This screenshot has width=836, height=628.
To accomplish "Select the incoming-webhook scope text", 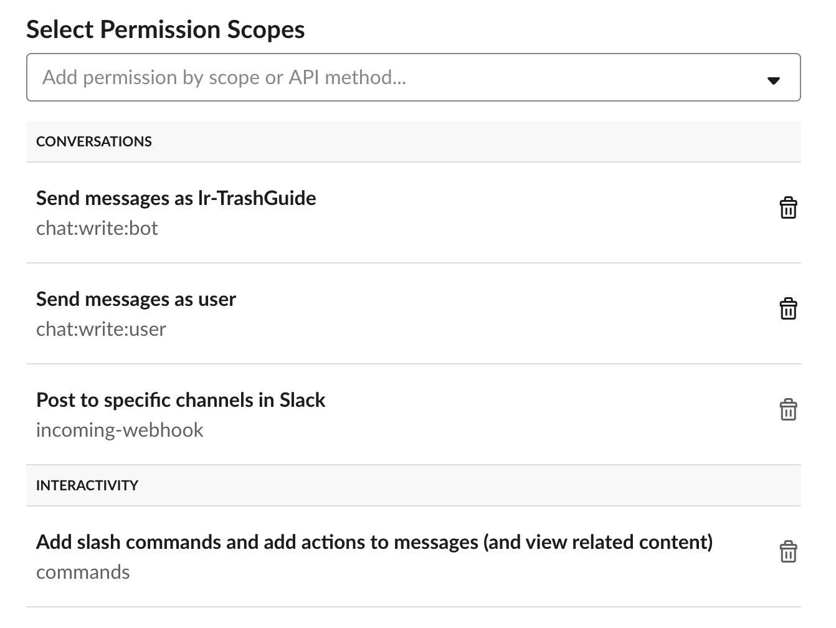I will point(120,430).
